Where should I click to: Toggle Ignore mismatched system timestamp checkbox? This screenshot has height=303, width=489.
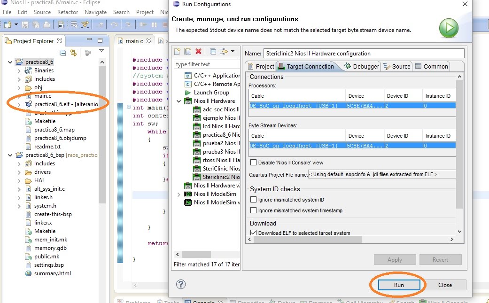[x=253, y=210]
